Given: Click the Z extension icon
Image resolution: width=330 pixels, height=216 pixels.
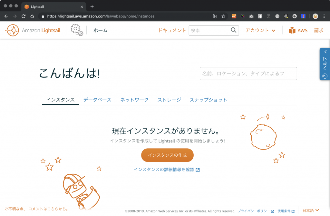Looking at the screenshot, I should (x=268, y=16).
